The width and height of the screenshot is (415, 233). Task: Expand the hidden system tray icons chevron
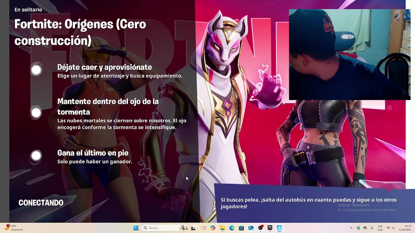pyautogui.click(x=351, y=228)
